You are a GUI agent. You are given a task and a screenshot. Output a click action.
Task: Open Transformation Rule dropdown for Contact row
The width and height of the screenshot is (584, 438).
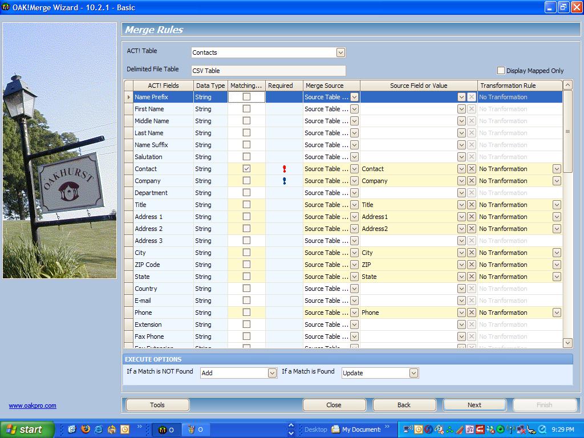click(557, 169)
